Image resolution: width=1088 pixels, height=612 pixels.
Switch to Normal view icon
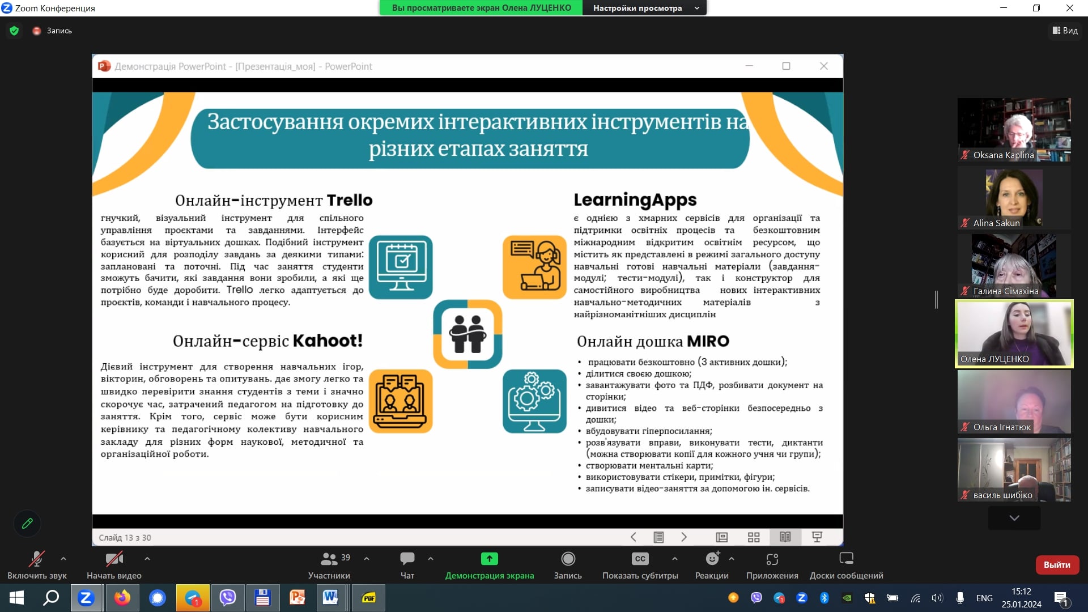pyautogui.click(x=721, y=537)
